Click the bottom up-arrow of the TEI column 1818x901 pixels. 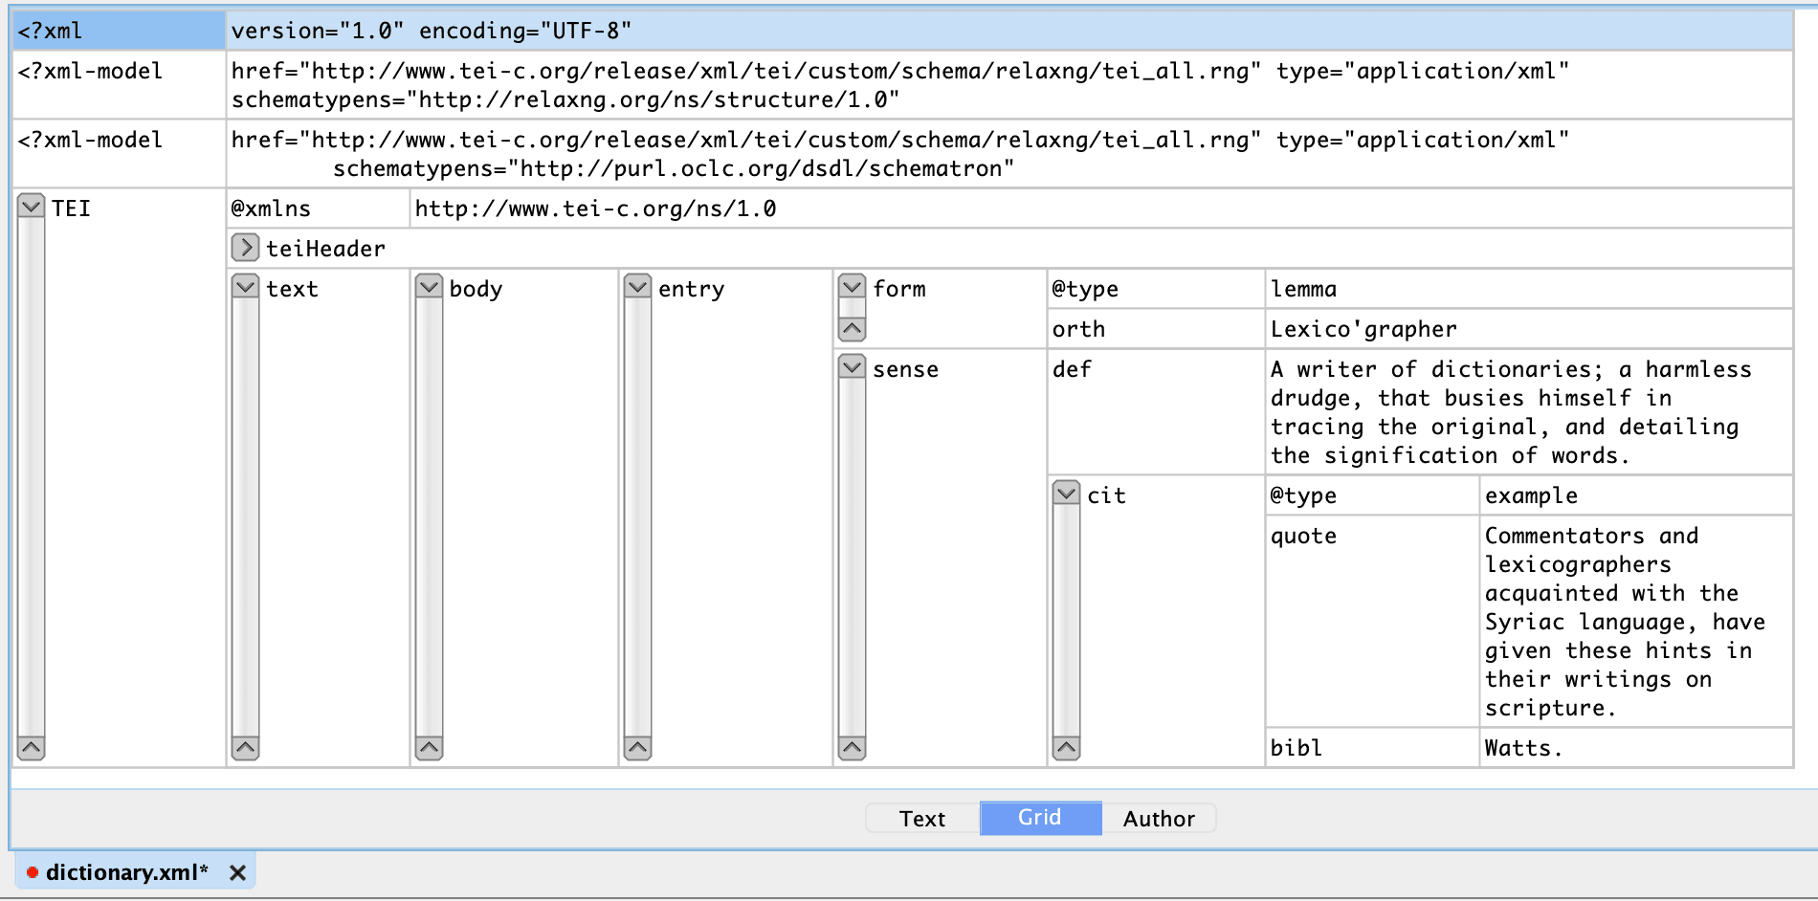coord(31,748)
